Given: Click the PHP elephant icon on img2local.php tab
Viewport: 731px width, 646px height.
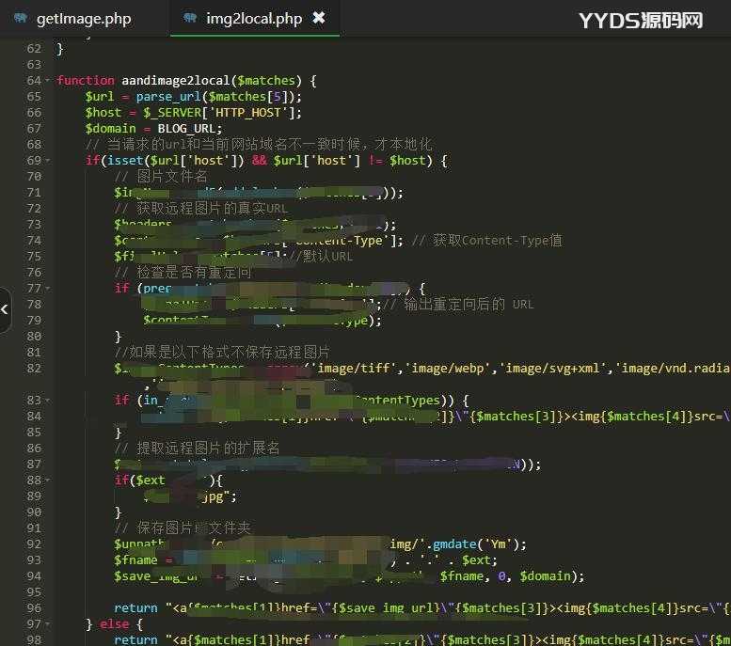Looking at the screenshot, I should click(190, 19).
